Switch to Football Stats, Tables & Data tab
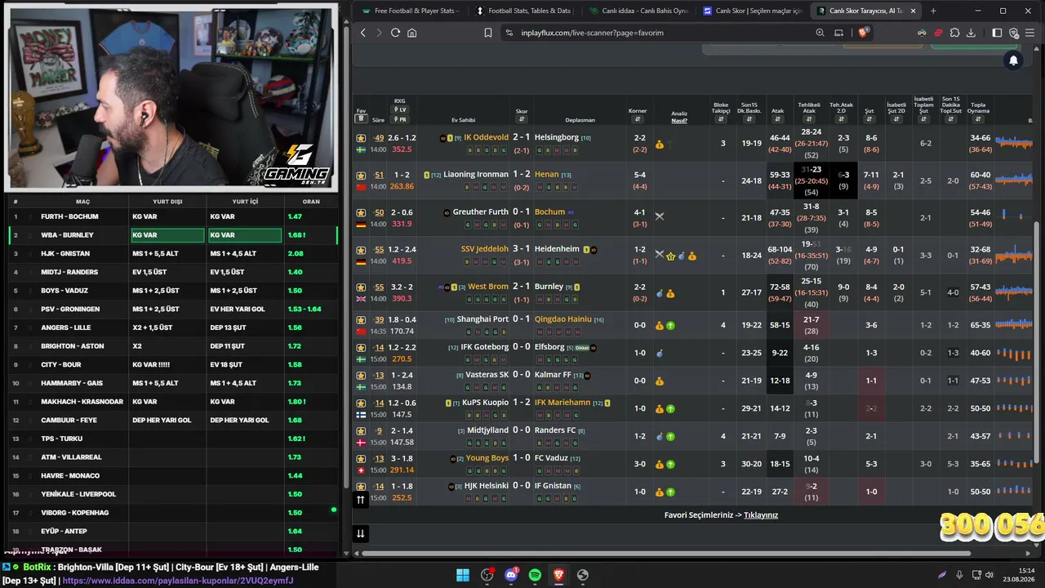 coord(522,11)
